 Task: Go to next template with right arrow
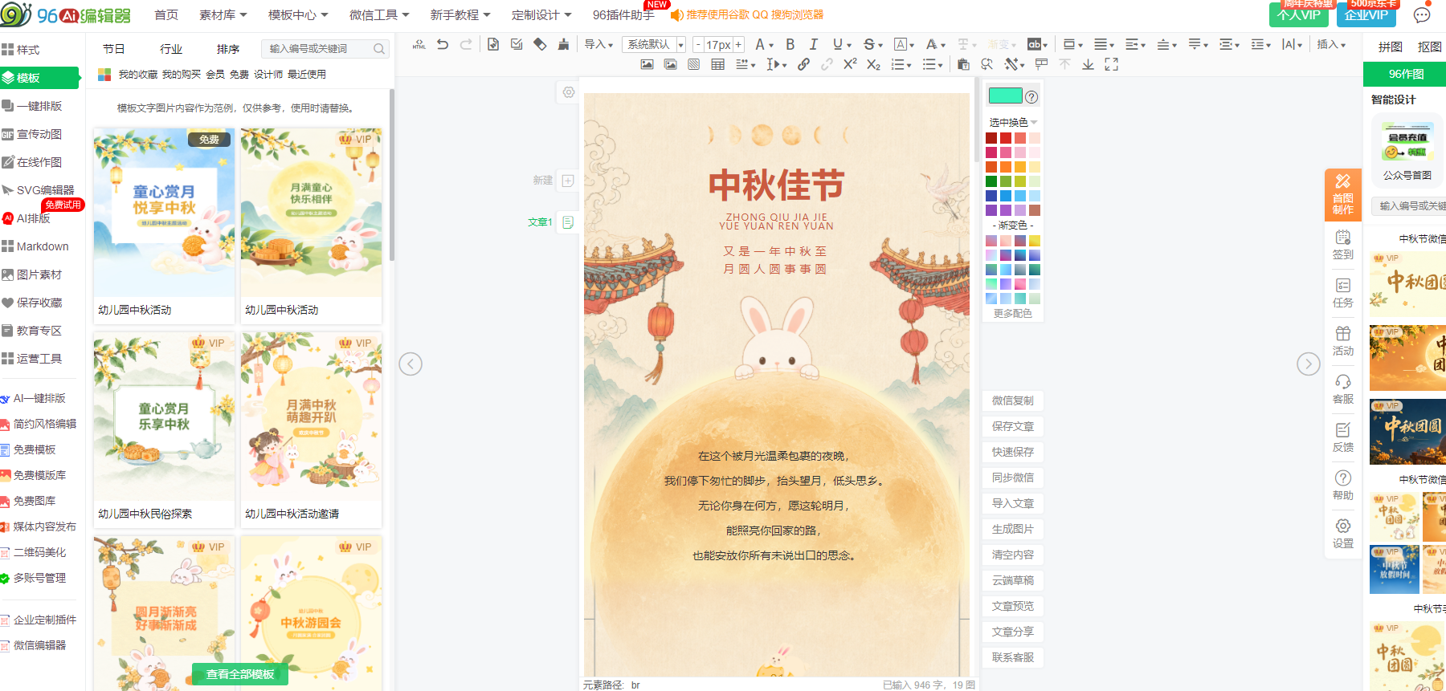pos(1308,364)
